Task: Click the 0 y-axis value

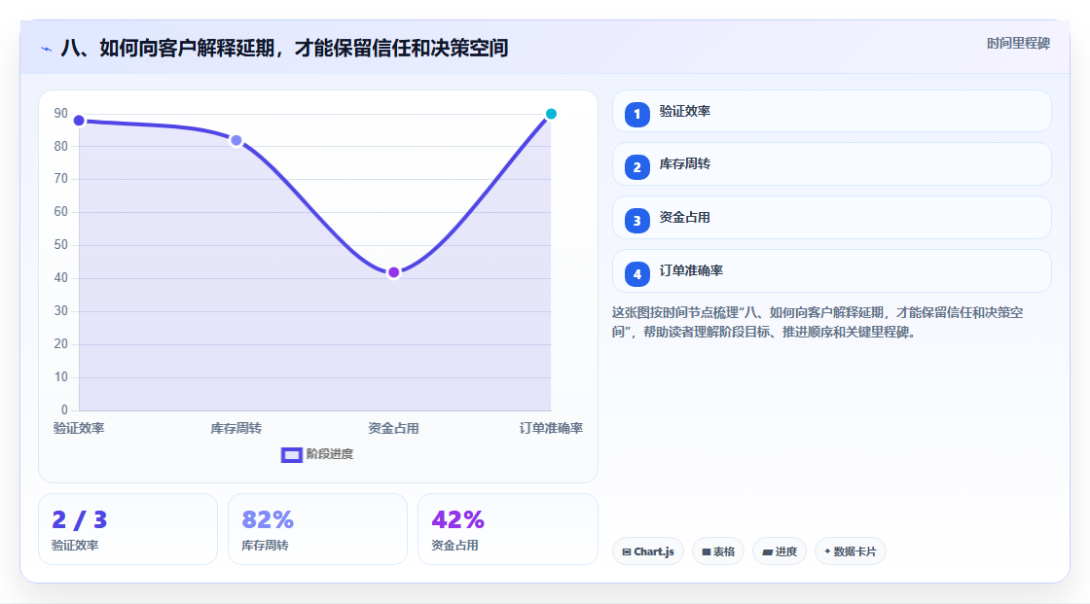Action: [64, 410]
